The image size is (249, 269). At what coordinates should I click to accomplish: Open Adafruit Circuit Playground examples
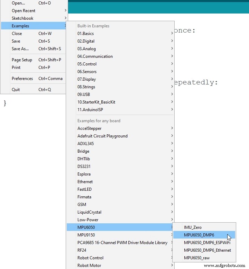click(x=120, y=136)
